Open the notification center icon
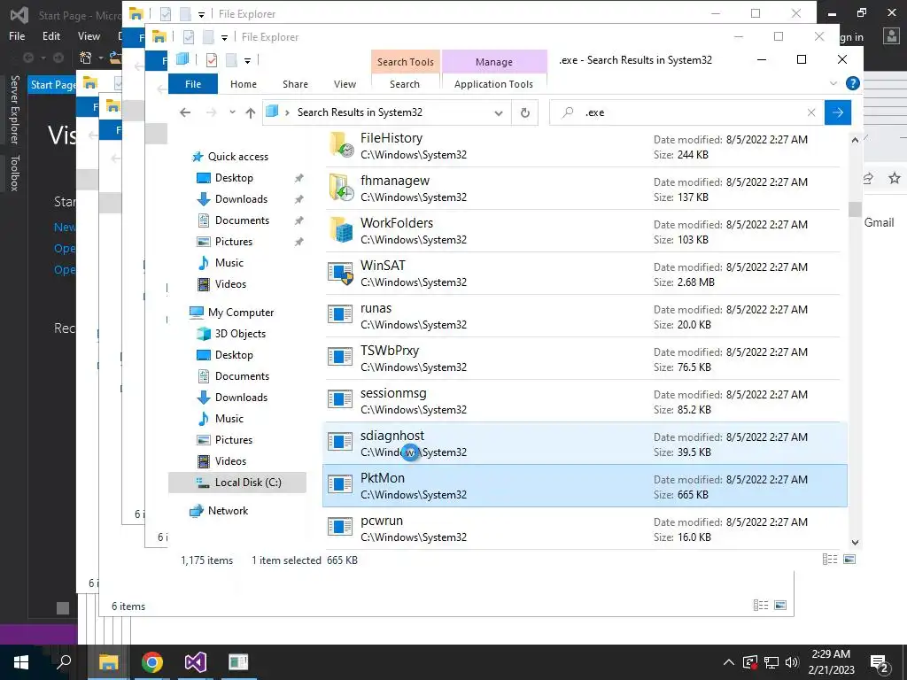Screen dimensions: 907x680 pyautogui.click(x=880, y=664)
